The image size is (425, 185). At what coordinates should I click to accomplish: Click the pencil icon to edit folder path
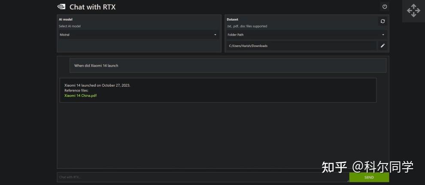(382, 45)
